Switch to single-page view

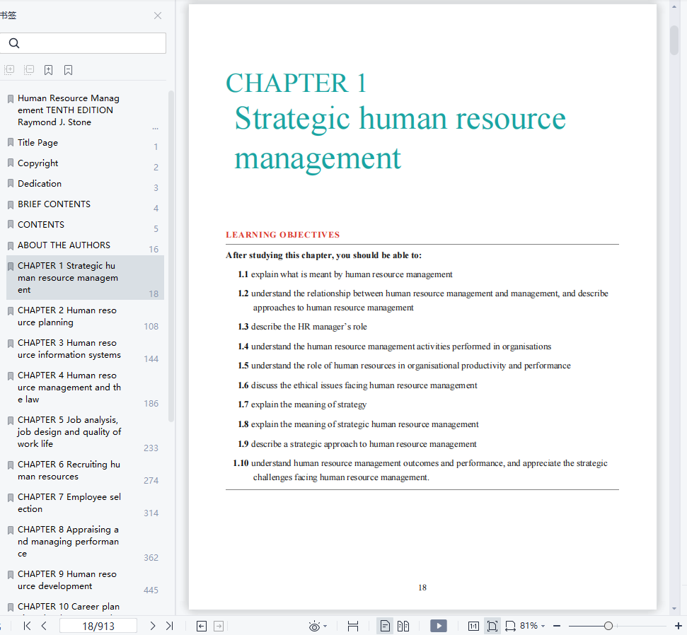[385, 627]
